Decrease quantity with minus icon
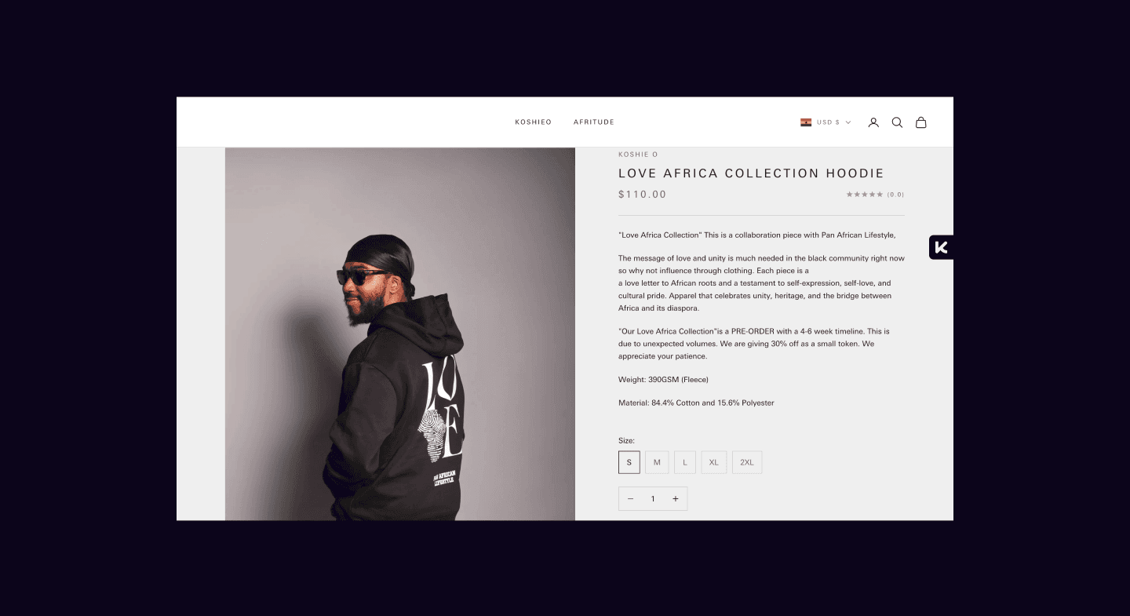 tap(630, 499)
